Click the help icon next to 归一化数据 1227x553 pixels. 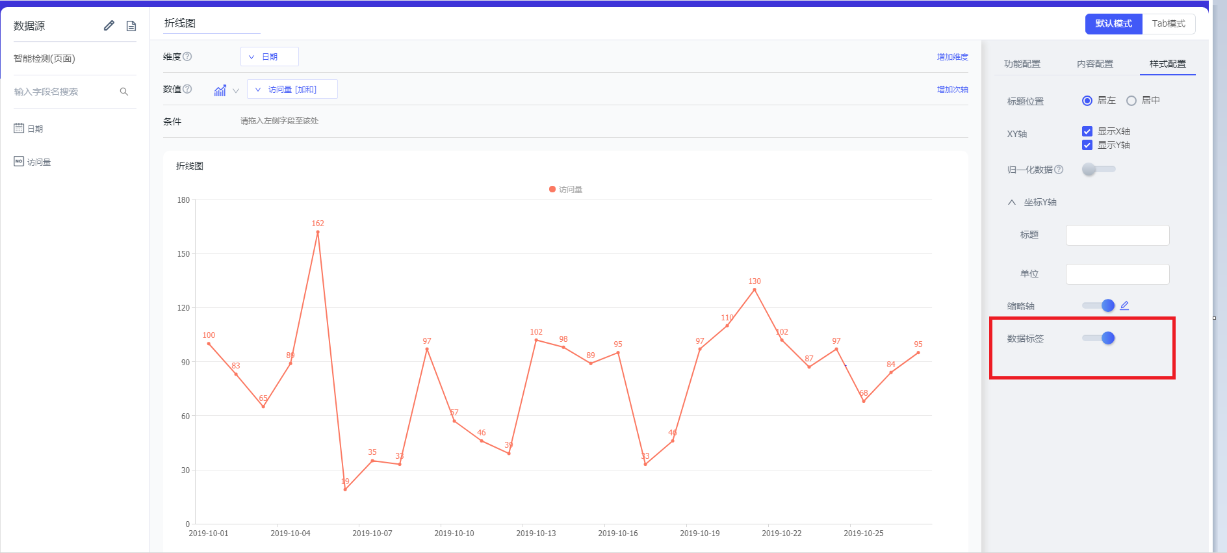(1059, 170)
